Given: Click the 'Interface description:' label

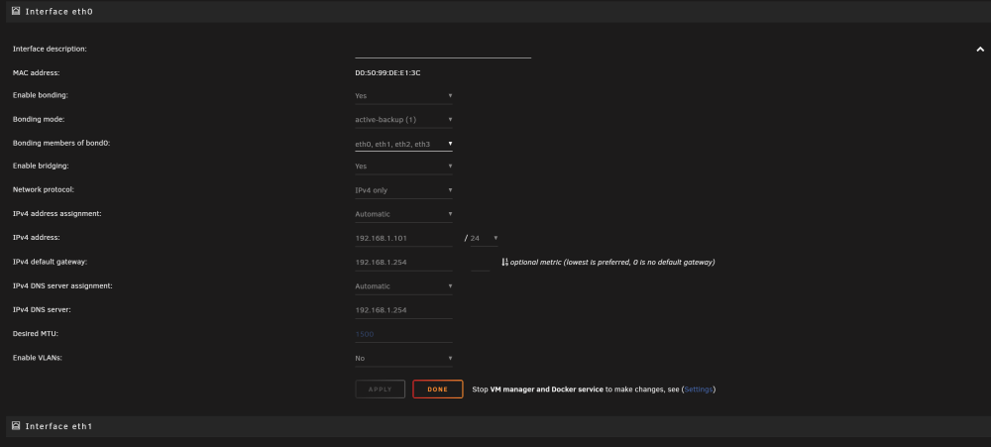Looking at the screenshot, I should 50,50.
